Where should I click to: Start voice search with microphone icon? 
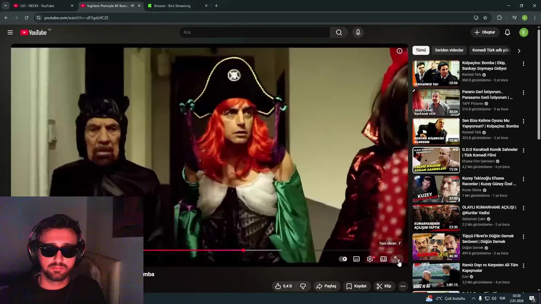click(358, 33)
